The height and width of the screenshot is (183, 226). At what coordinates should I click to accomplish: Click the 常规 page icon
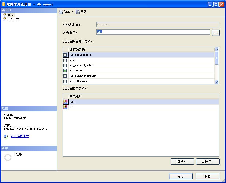4,15
